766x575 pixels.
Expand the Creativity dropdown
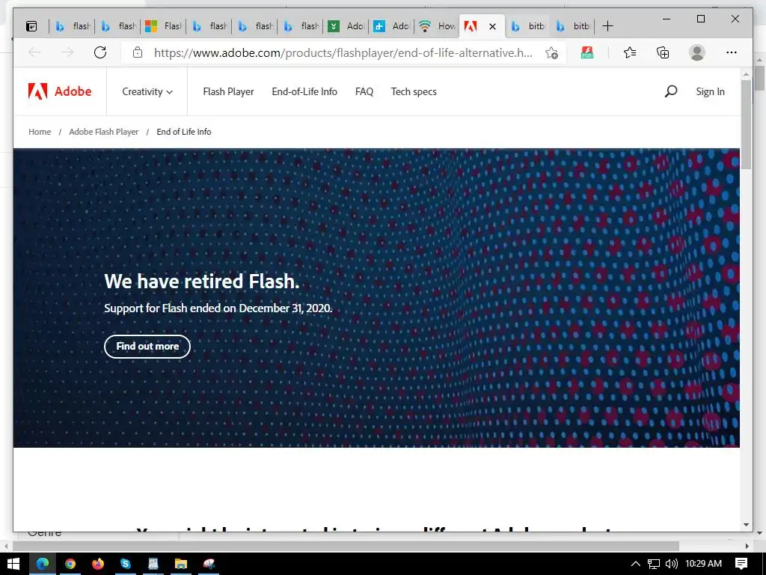coord(147,92)
